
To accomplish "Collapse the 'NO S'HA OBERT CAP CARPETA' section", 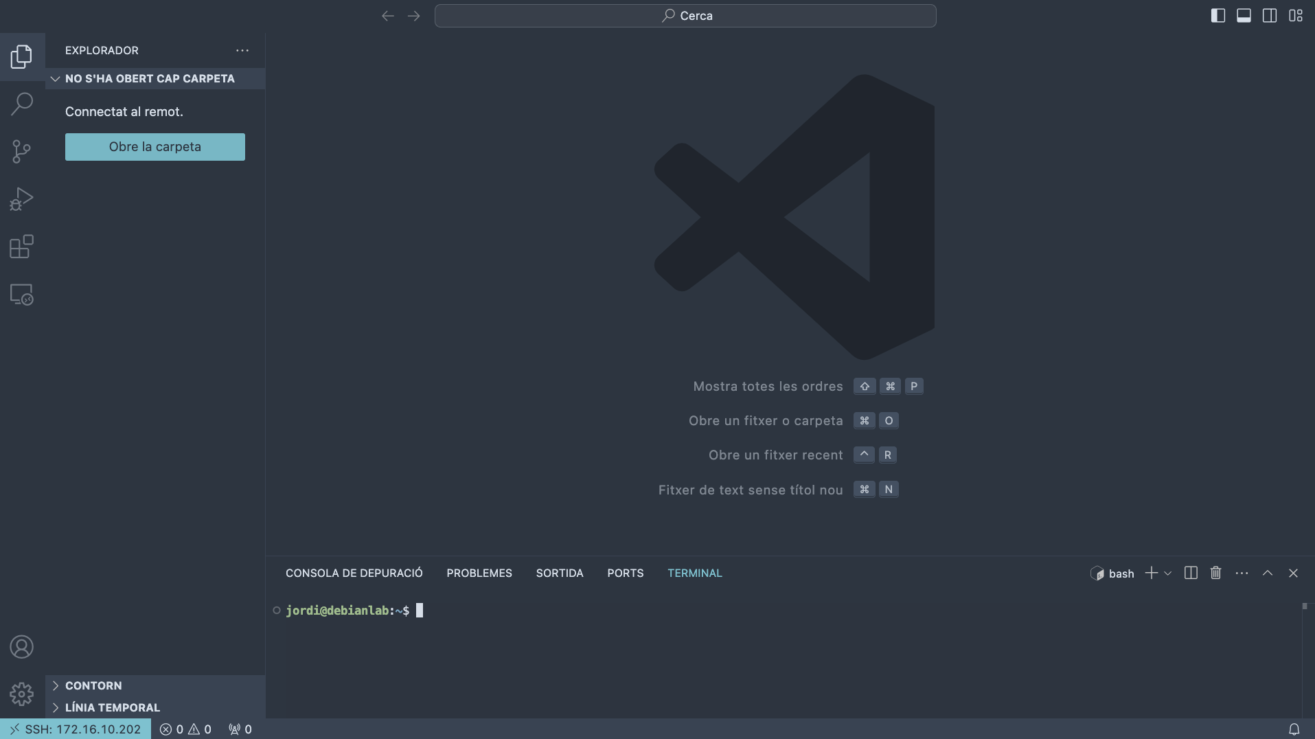I will pos(155,79).
